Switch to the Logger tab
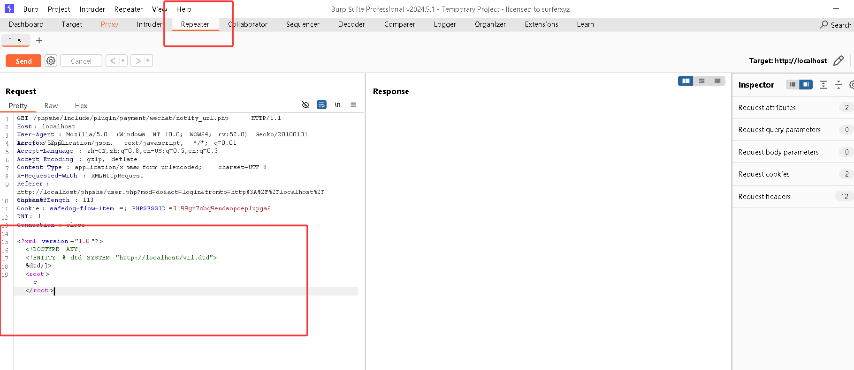This screenshot has height=370, width=854. point(445,24)
